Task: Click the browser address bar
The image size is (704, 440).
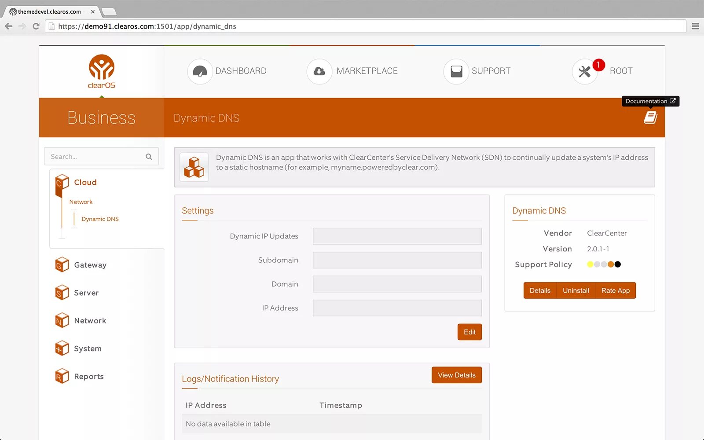Action: coord(365,26)
